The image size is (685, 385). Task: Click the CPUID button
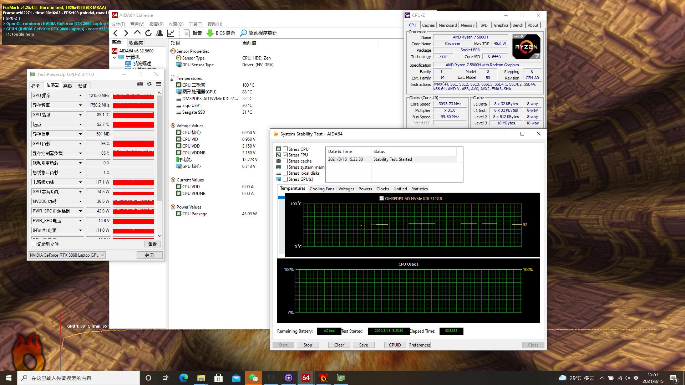(x=395, y=345)
